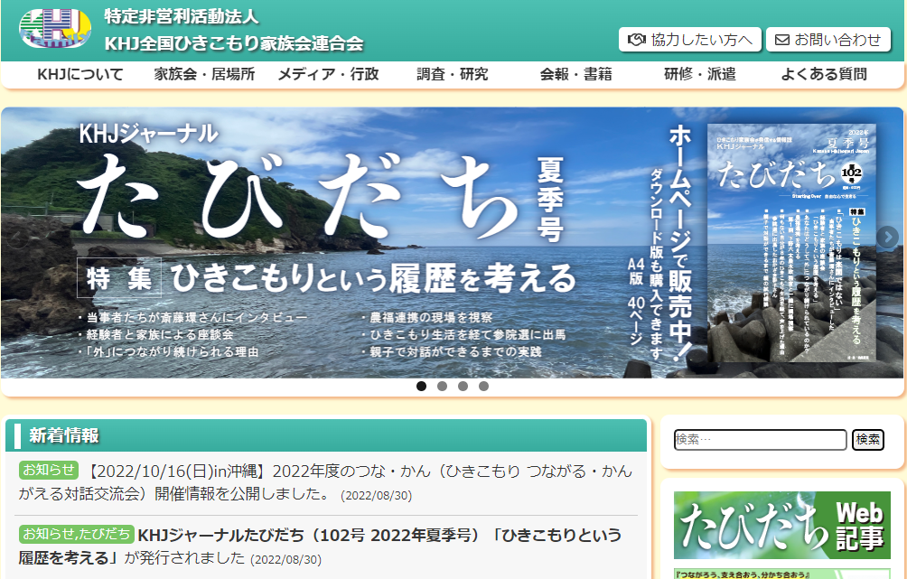
Task: Click the (2022/08/30) date on the 沖縄 item
Action: click(376, 496)
